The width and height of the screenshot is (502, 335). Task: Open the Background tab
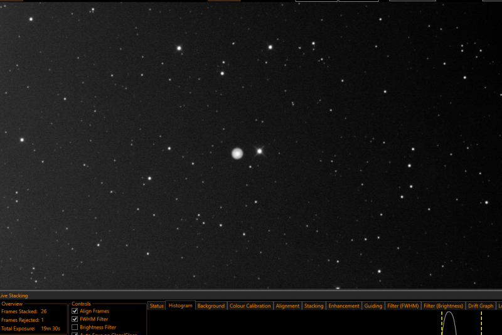[211, 306]
